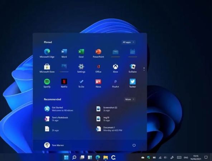Open the Twitter app

point(132,83)
